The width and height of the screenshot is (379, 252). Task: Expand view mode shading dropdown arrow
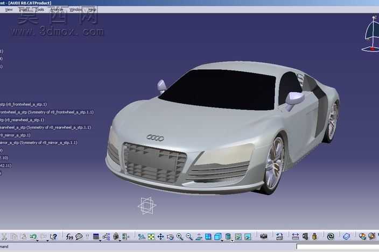coord(232,241)
